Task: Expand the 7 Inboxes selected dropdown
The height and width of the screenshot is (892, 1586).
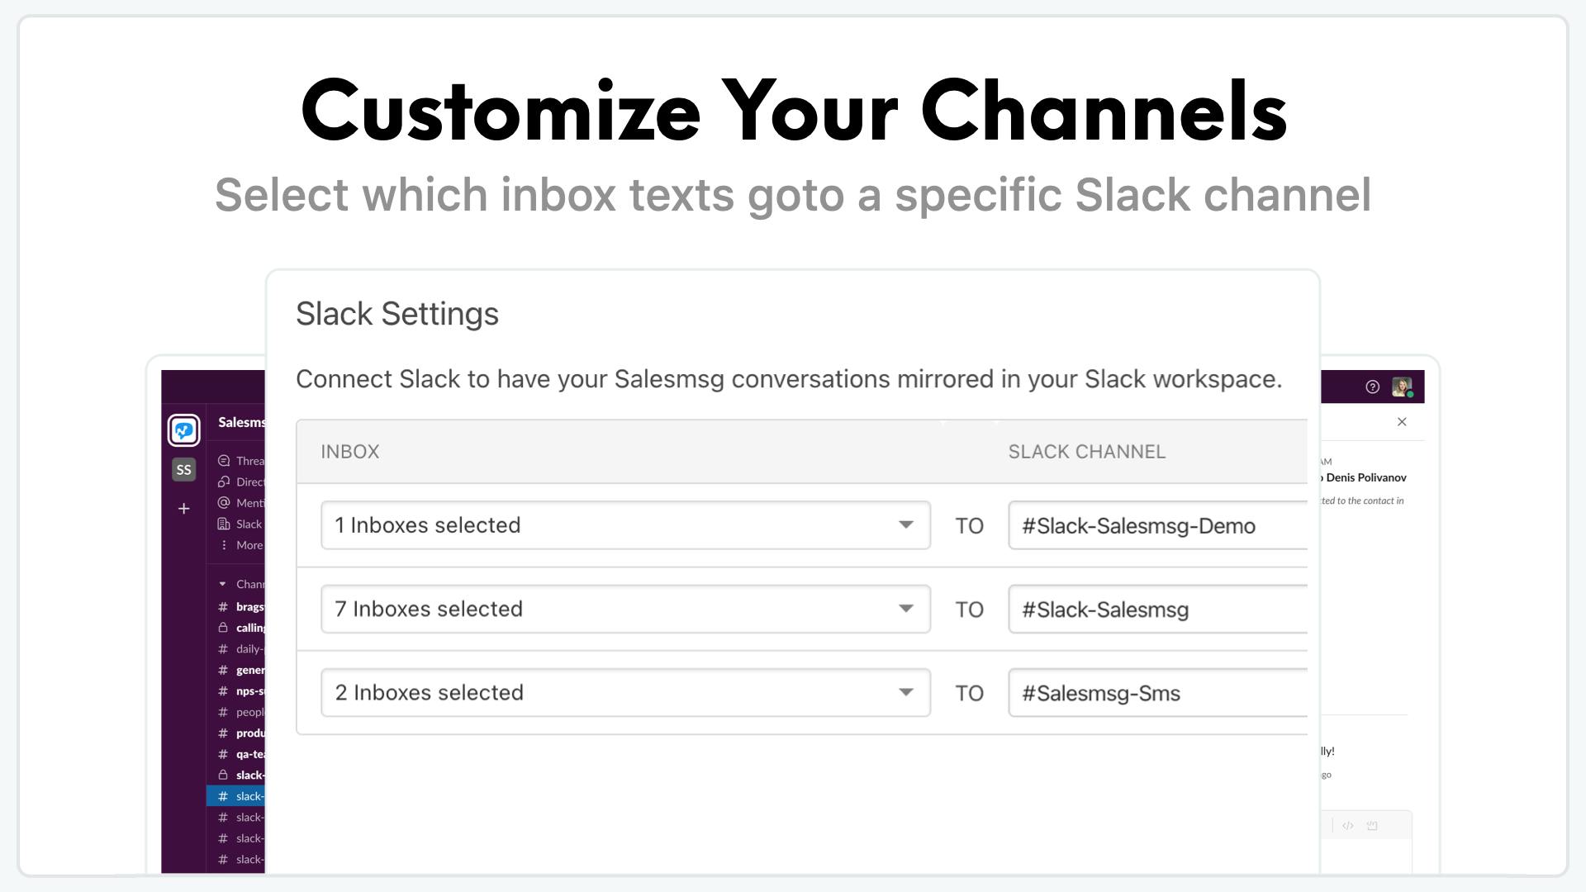Action: [x=625, y=610]
